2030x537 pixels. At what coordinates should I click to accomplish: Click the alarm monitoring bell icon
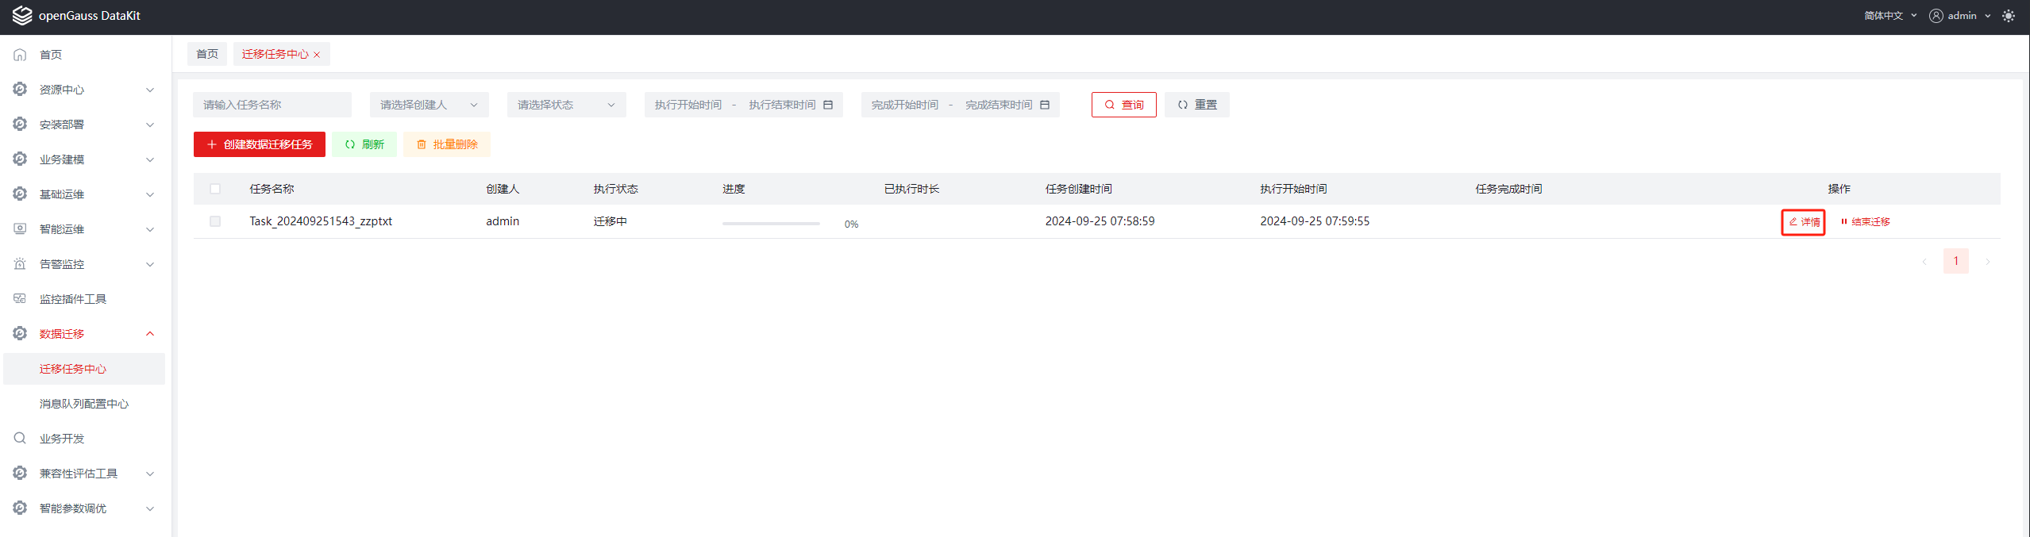click(x=21, y=264)
